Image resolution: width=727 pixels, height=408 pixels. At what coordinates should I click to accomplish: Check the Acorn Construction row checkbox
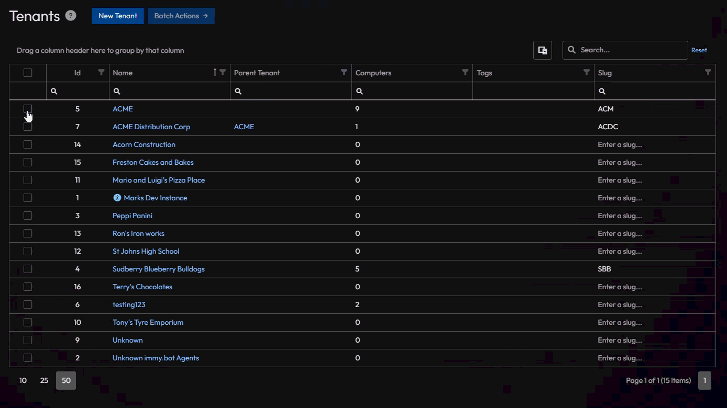pyautogui.click(x=28, y=144)
